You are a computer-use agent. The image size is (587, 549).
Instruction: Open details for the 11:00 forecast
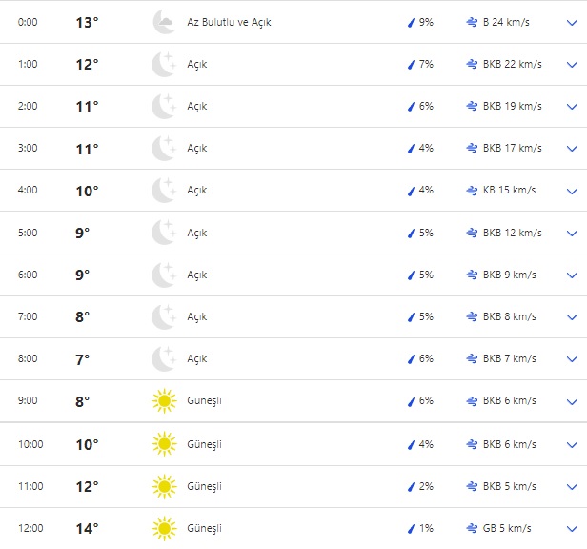pos(572,486)
